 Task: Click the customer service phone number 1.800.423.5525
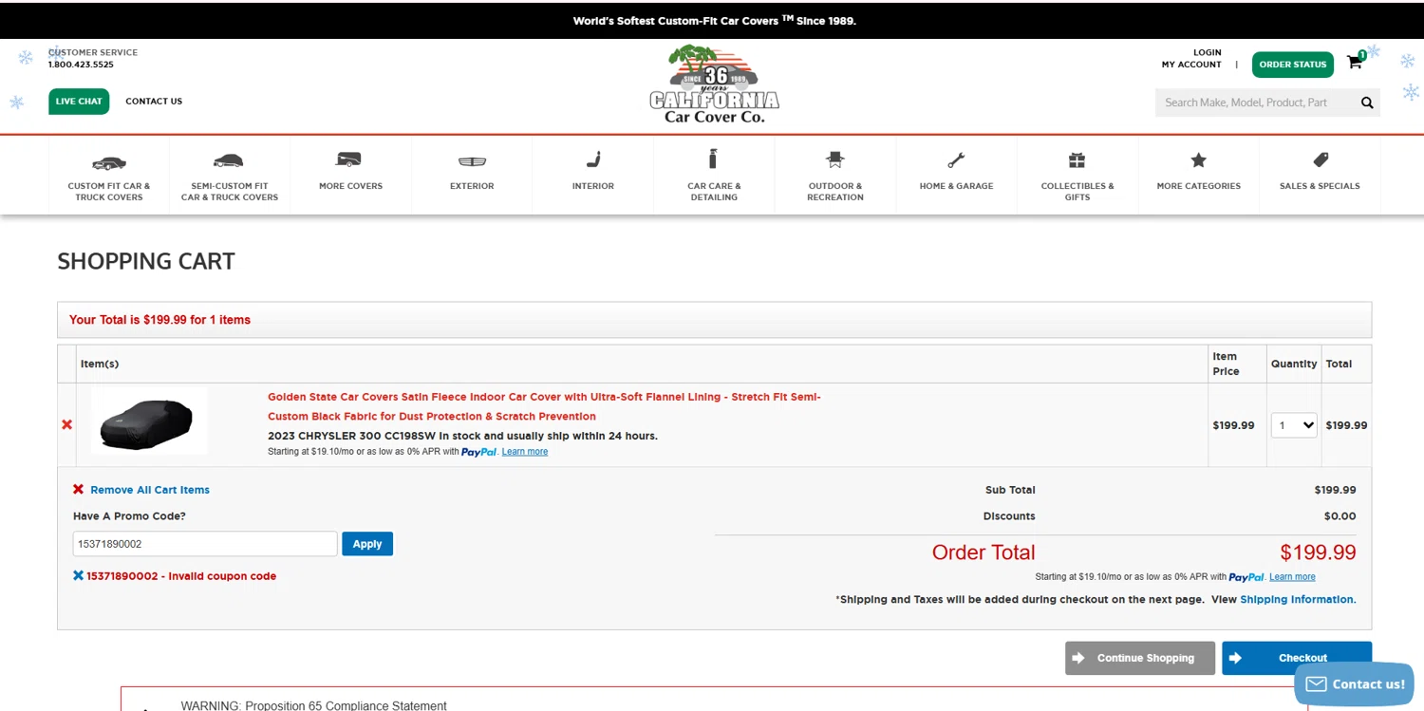tap(81, 65)
